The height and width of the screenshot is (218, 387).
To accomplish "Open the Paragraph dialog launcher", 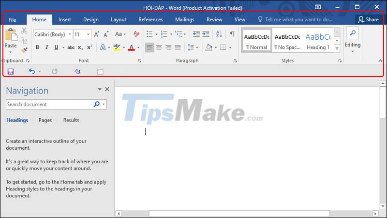I will coord(235,61).
